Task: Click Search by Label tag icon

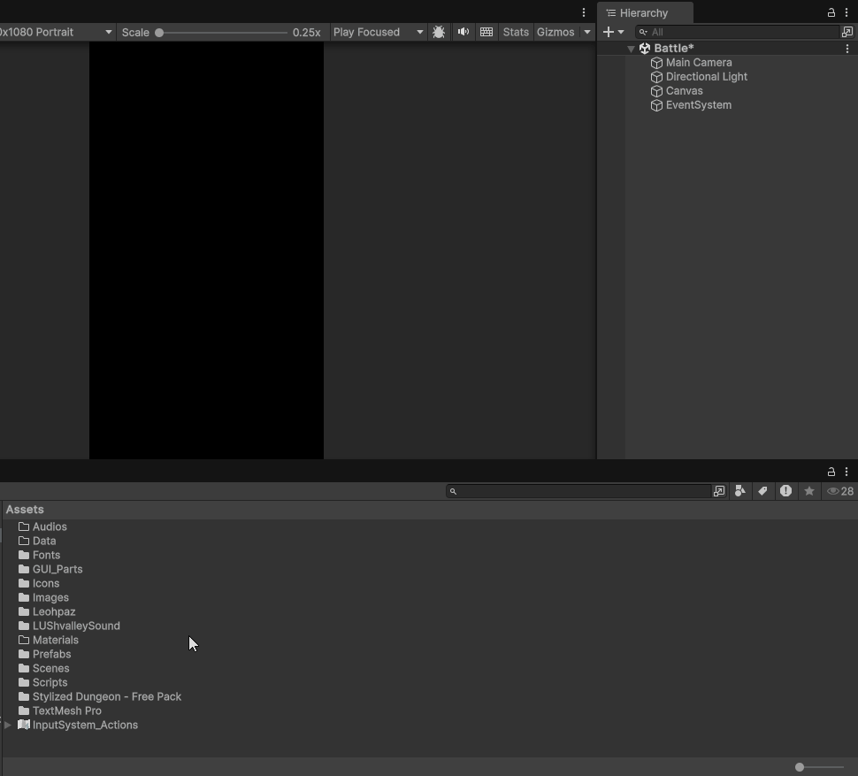Action: click(762, 491)
